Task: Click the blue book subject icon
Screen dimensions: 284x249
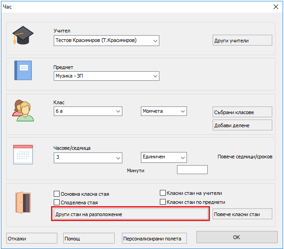Action: click(23, 71)
